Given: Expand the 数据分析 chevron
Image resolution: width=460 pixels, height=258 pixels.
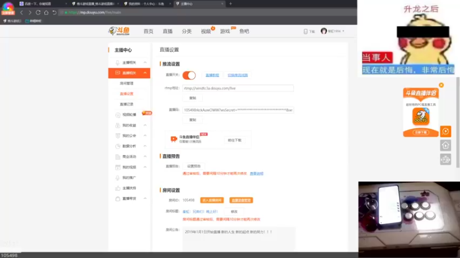Looking at the screenshot, I should pos(145,146).
